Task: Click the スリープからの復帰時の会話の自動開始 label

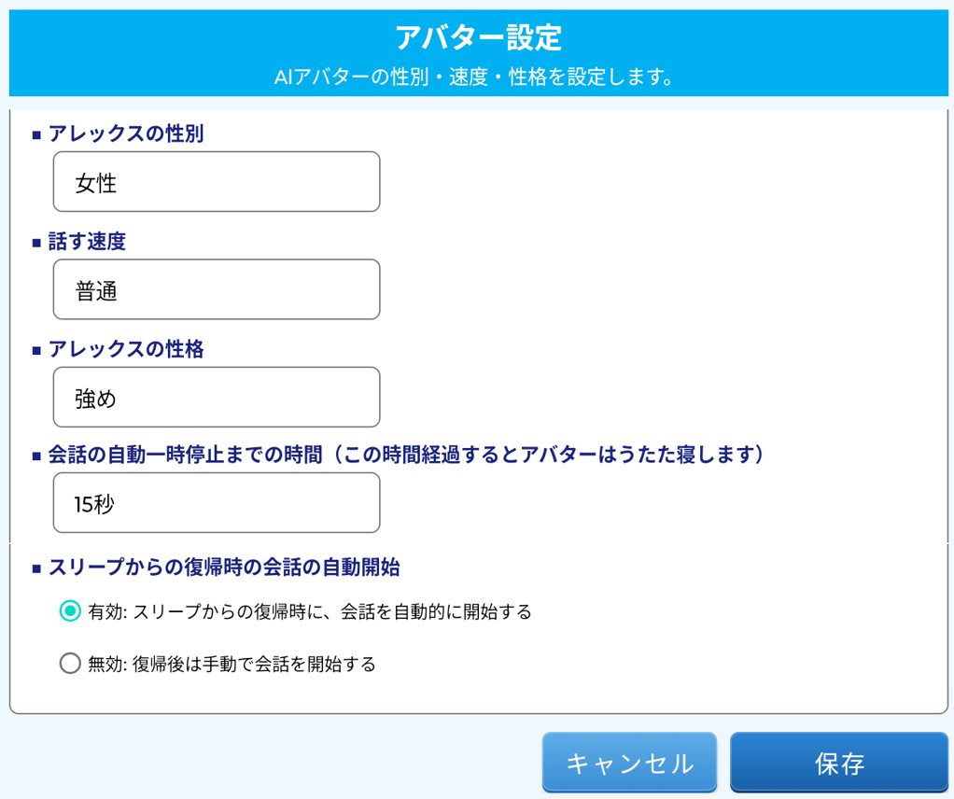Action: pyautogui.click(x=224, y=568)
